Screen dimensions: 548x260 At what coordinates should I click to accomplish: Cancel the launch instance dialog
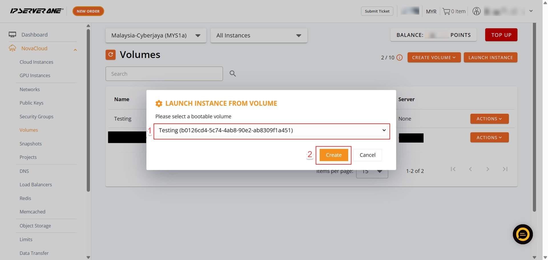pyautogui.click(x=367, y=155)
